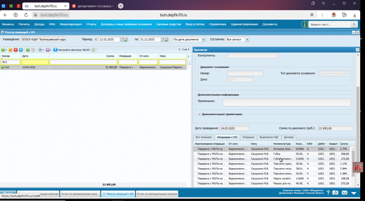Open the НФА menu
The width and height of the screenshot is (365, 201).
[x=52, y=24]
